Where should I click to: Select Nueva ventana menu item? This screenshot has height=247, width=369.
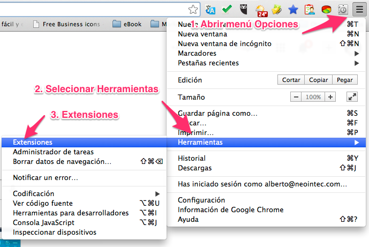[x=266, y=34]
